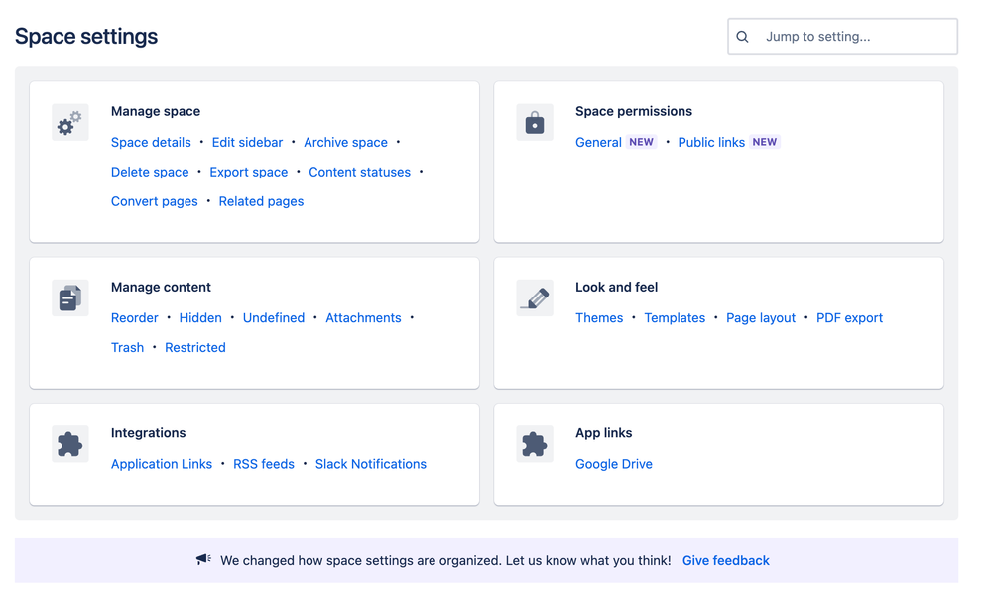Open Templates settings

click(x=675, y=318)
